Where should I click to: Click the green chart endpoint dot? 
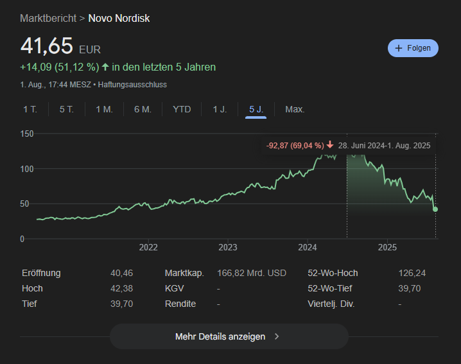tap(435, 209)
